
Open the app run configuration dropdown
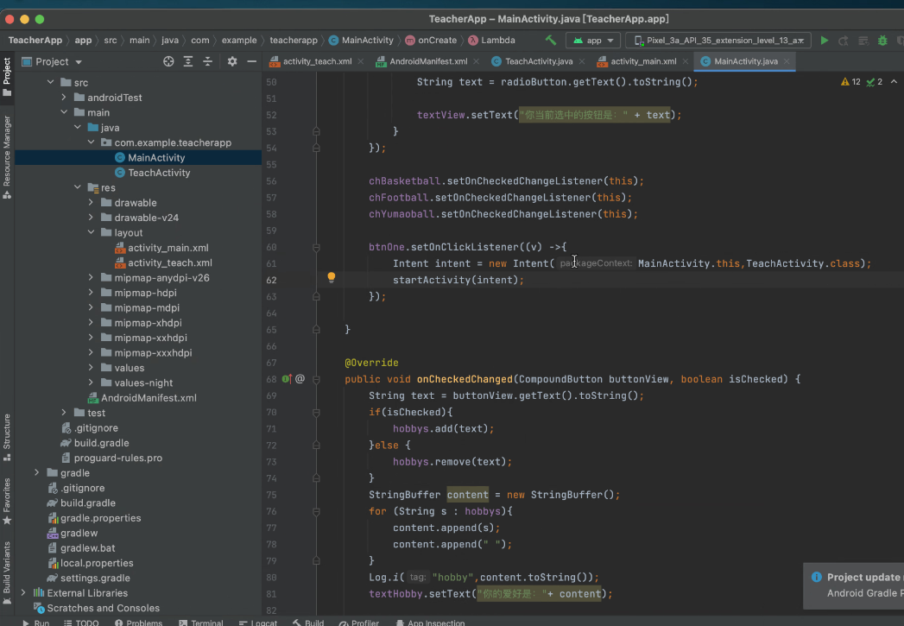[x=593, y=40]
